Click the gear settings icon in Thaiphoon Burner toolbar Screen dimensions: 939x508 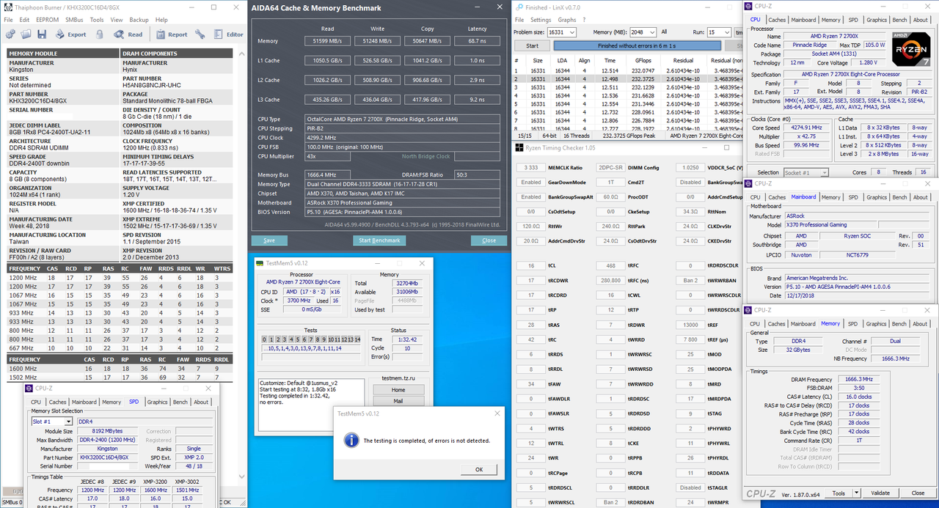(x=10, y=34)
